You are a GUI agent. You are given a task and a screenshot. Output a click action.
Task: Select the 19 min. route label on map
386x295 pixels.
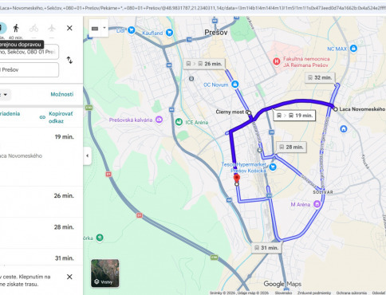pos(294,116)
